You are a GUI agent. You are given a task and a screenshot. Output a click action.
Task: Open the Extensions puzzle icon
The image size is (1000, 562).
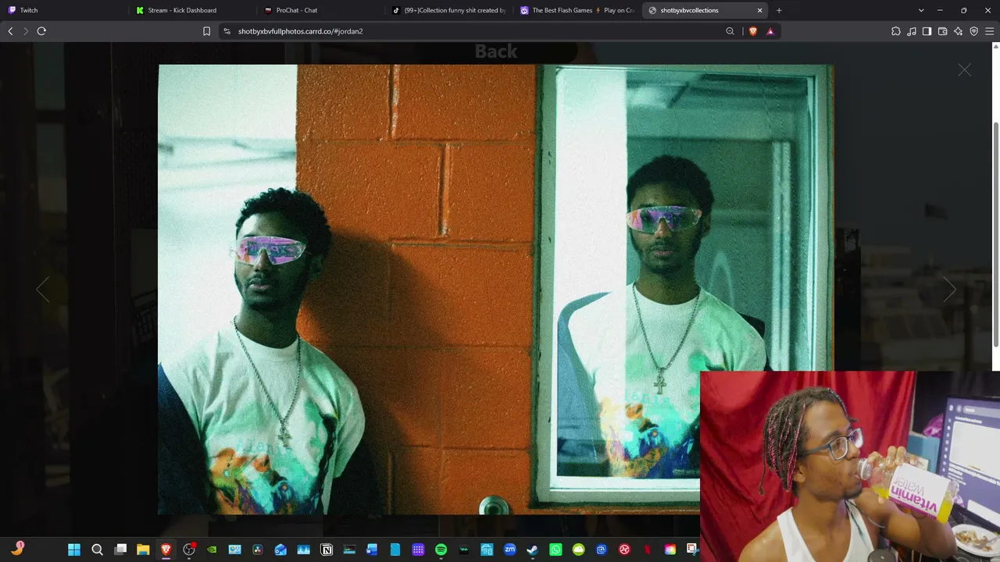(x=895, y=31)
